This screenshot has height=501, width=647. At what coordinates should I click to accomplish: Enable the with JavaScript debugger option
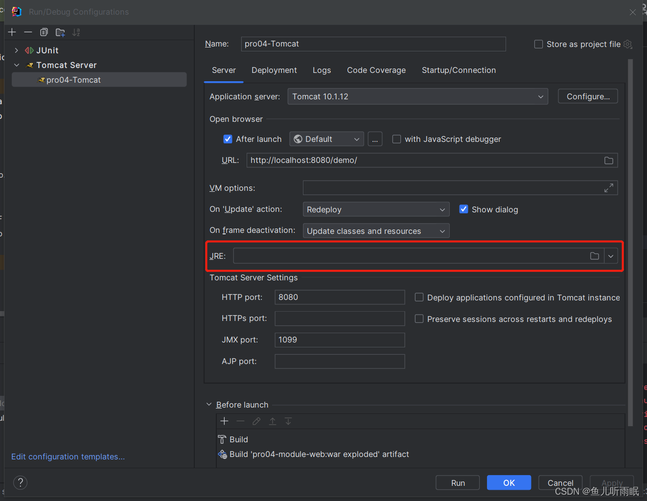[396, 139]
